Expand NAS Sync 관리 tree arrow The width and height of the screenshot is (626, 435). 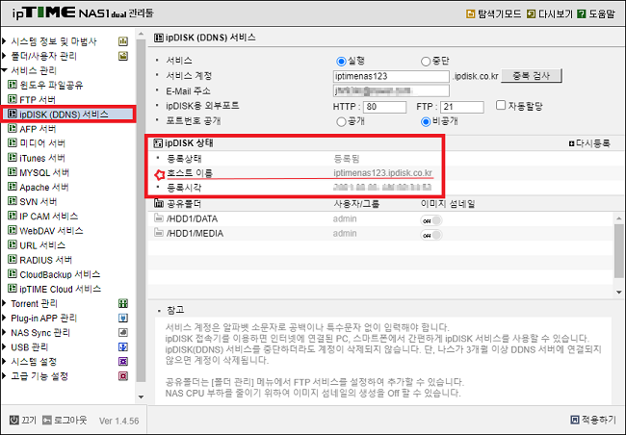(x=5, y=332)
